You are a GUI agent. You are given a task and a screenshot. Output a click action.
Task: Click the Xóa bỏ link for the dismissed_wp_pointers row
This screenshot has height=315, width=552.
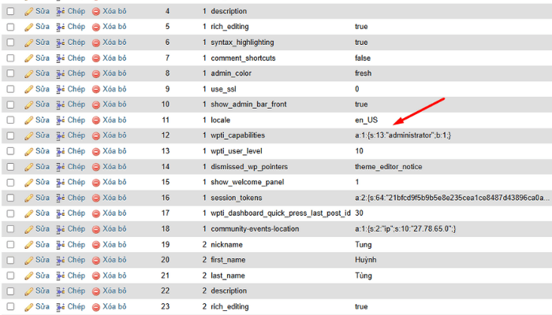[x=114, y=166]
